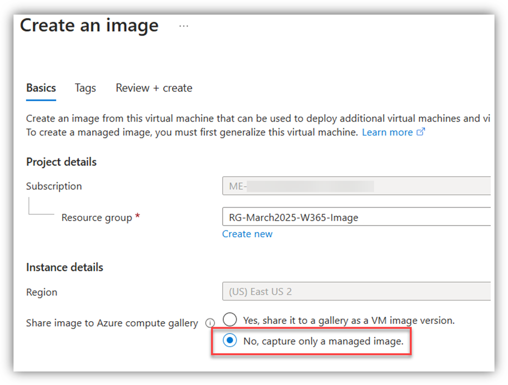Click the Project details heading
Image resolution: width=508 pixels, height=385 pixels.
(x=61, y=162)
